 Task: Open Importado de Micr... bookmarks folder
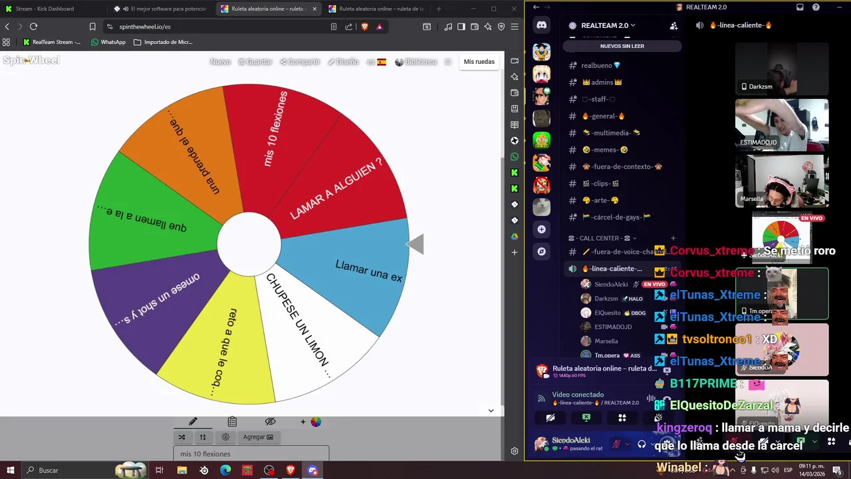163,42
